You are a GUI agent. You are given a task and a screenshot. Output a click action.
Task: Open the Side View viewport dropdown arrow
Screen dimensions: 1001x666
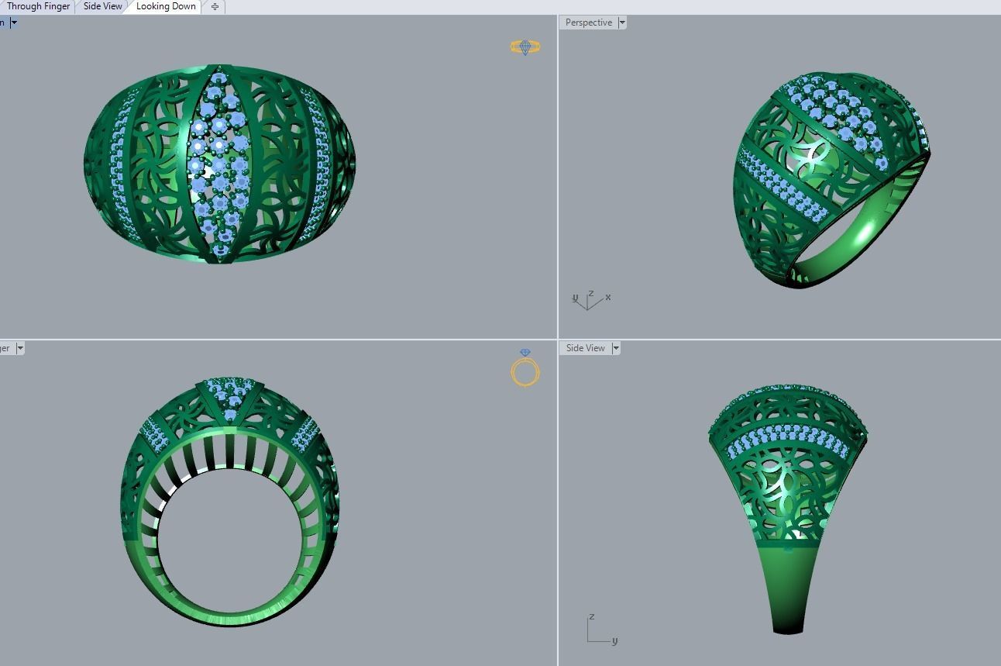click(x=616, y=348)
